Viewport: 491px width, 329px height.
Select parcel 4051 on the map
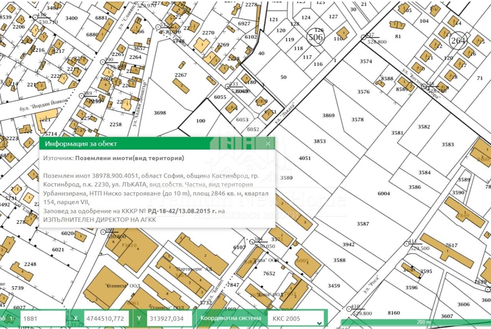coord(305,158)
